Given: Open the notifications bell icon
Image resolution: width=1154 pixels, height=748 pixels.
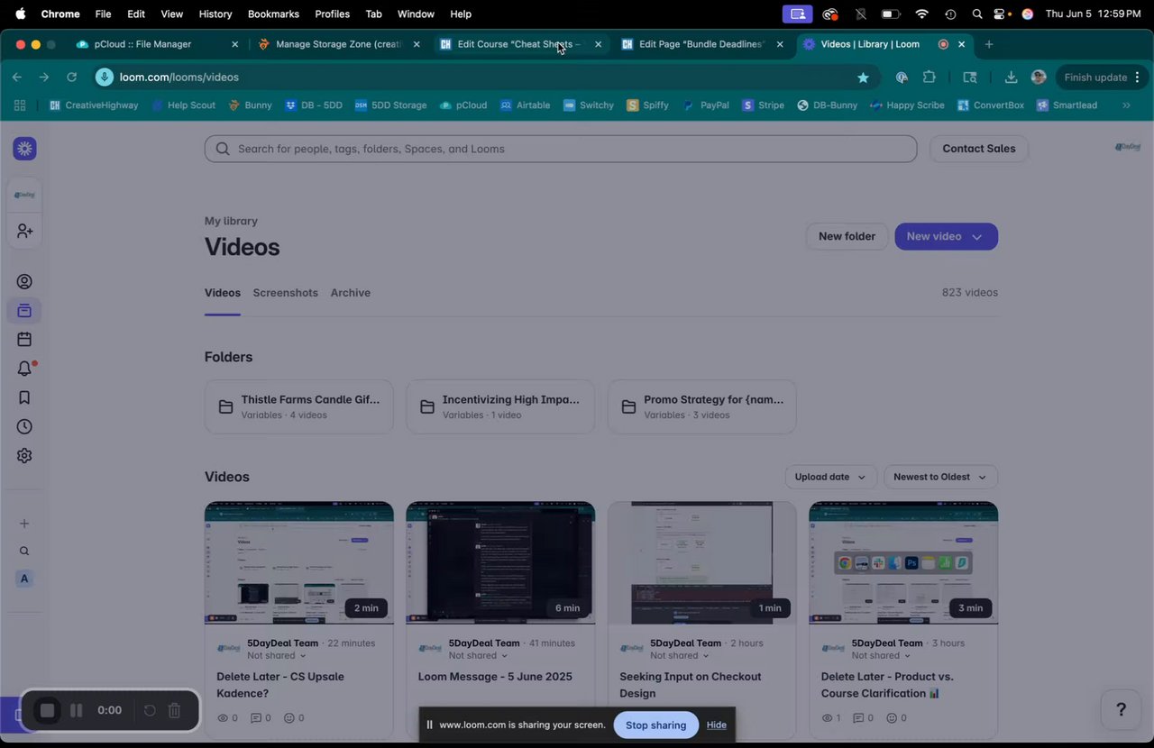Looking at the screenshot, I should (24, 369).
